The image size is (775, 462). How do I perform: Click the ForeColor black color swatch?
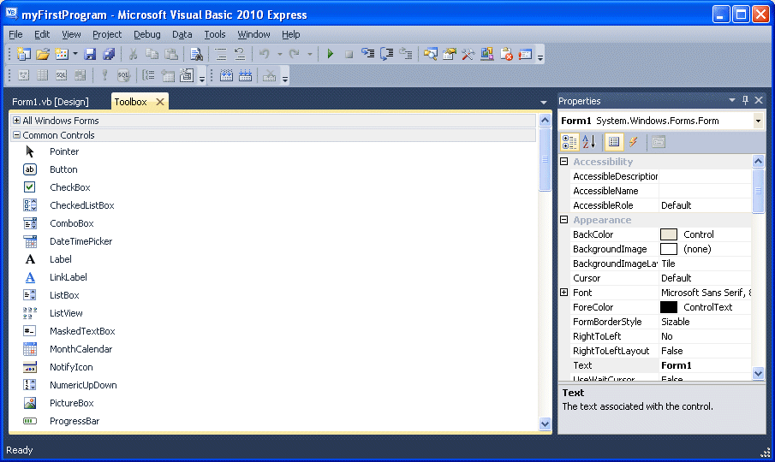point(669,307)
